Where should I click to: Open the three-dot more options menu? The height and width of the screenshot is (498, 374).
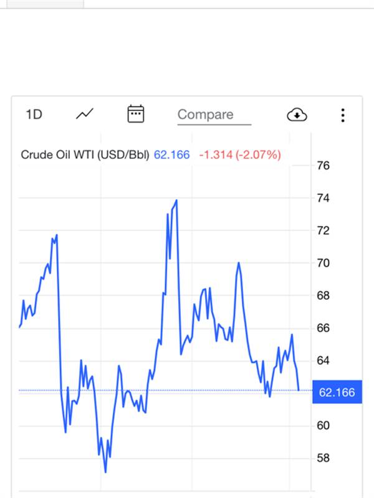(x=343, y=115)
